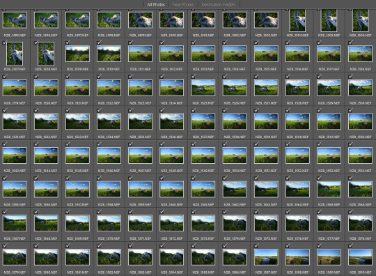Uncheck the box for NZ8_1524.NEF
This screenshot has height=276, width=376.
pos(162,77)
